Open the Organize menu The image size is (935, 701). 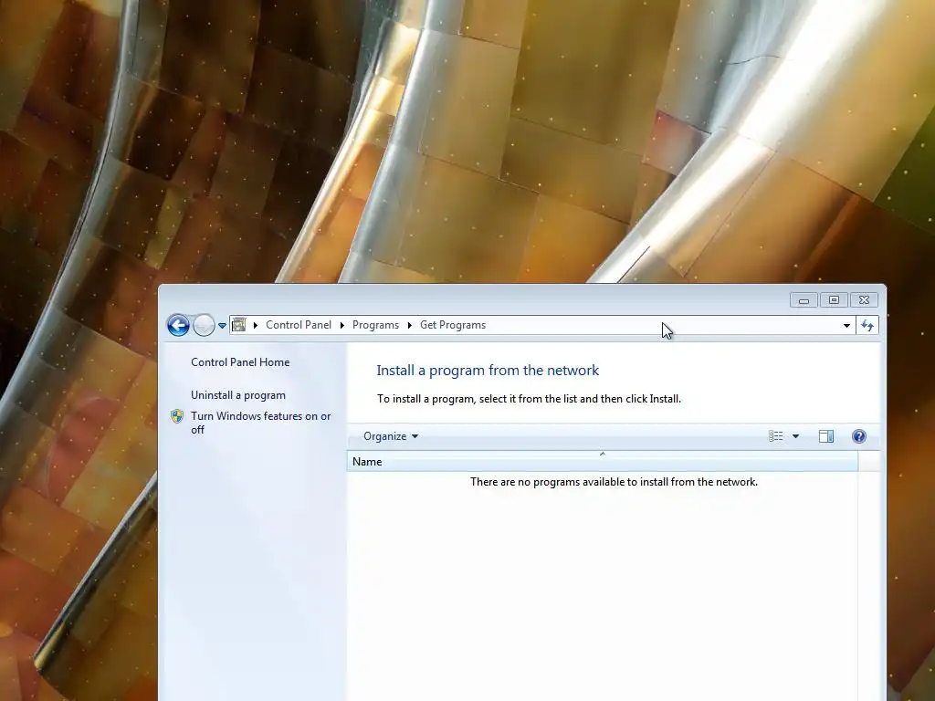[x=391, y=436]
